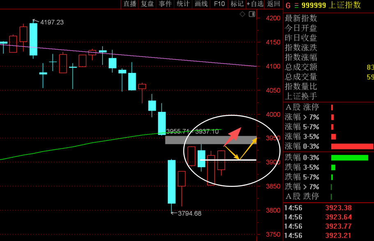374x241 pixels.
Task: Click the 涨幅 3-5% label
Action: (302, 136)
